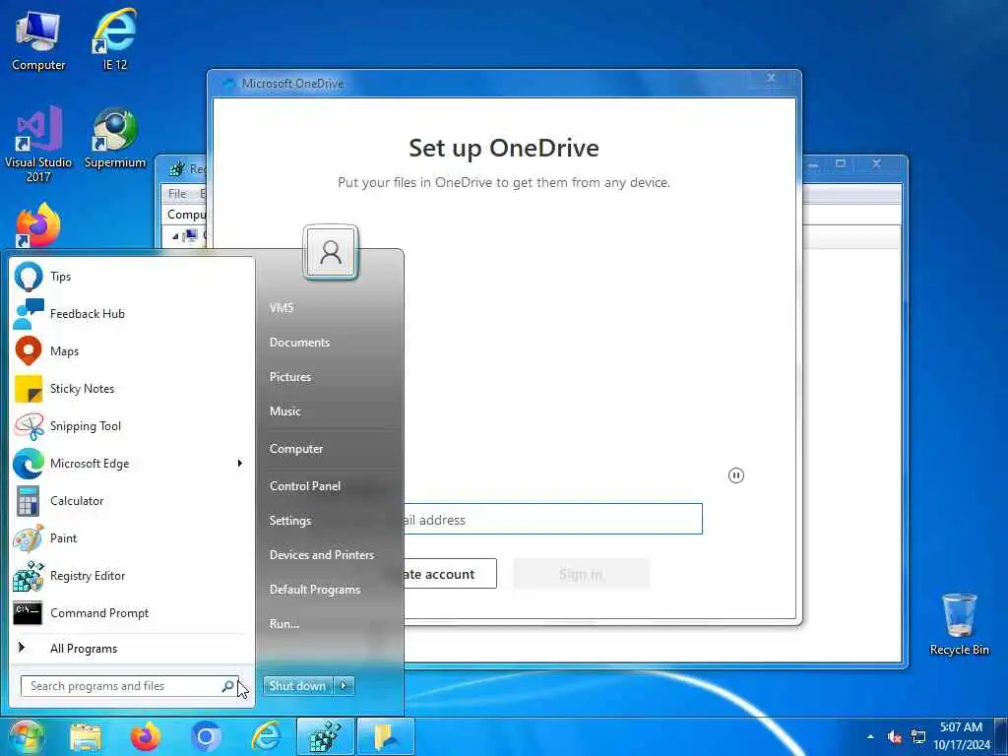The height and width of the screenshot is (756, 1008).
Task: Expand Microsoft Edge jump list arrow
Action: point(240,464)
